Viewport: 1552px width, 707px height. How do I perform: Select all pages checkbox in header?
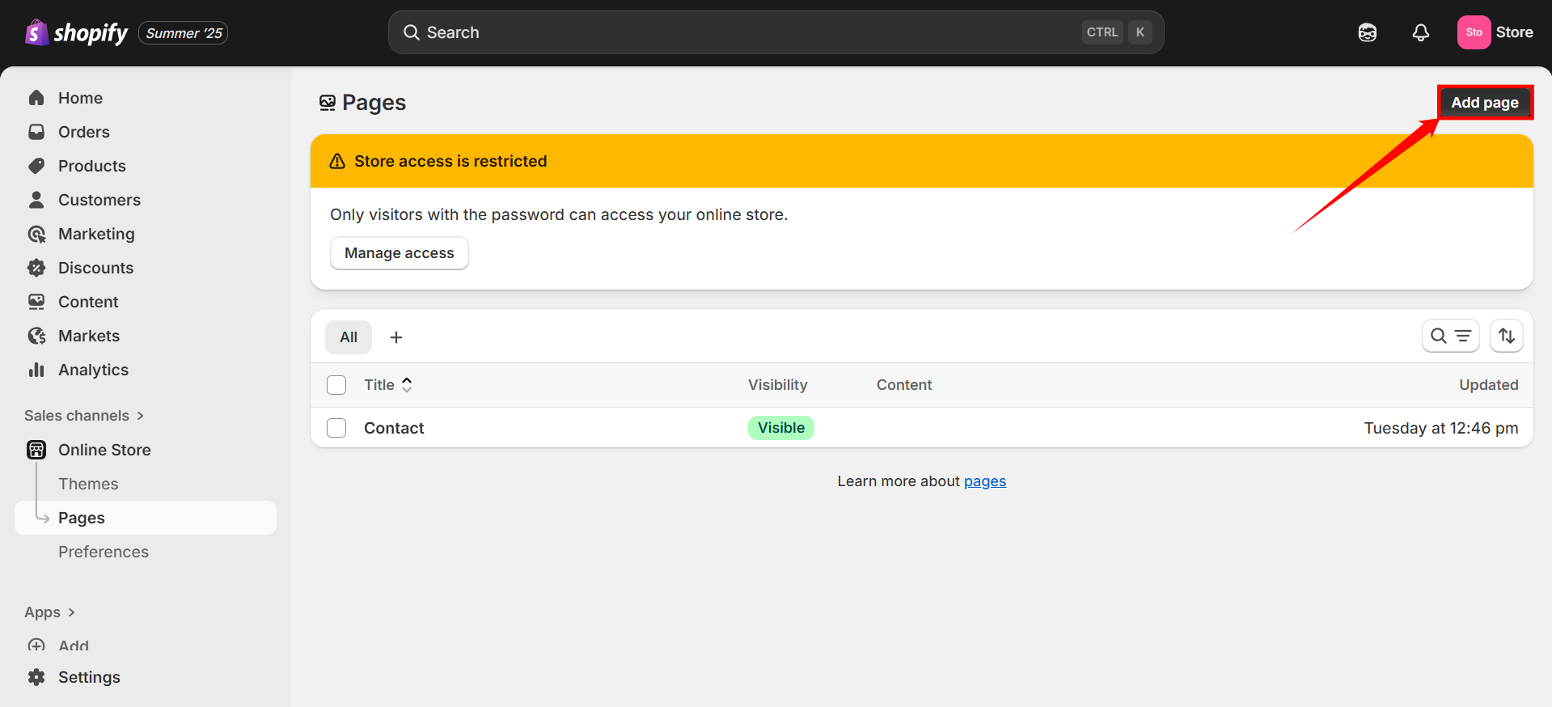pyautogui.click(x=336, y=385)
